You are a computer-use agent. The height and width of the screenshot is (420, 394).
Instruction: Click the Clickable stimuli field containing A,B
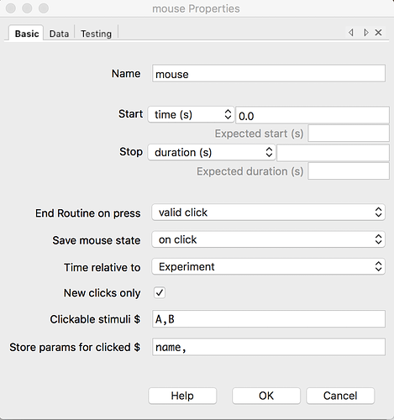(269, 319)
